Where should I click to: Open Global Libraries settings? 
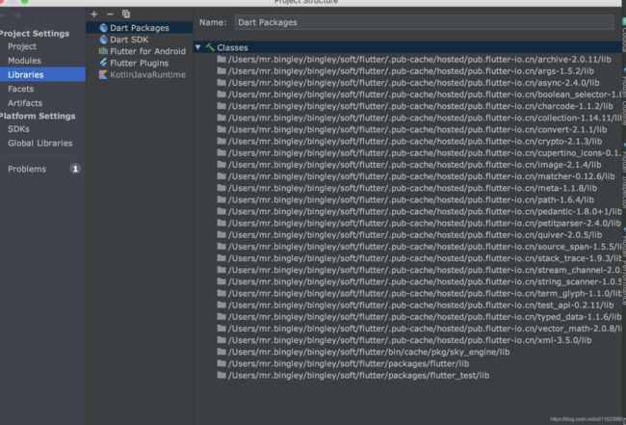click(42, 143)
